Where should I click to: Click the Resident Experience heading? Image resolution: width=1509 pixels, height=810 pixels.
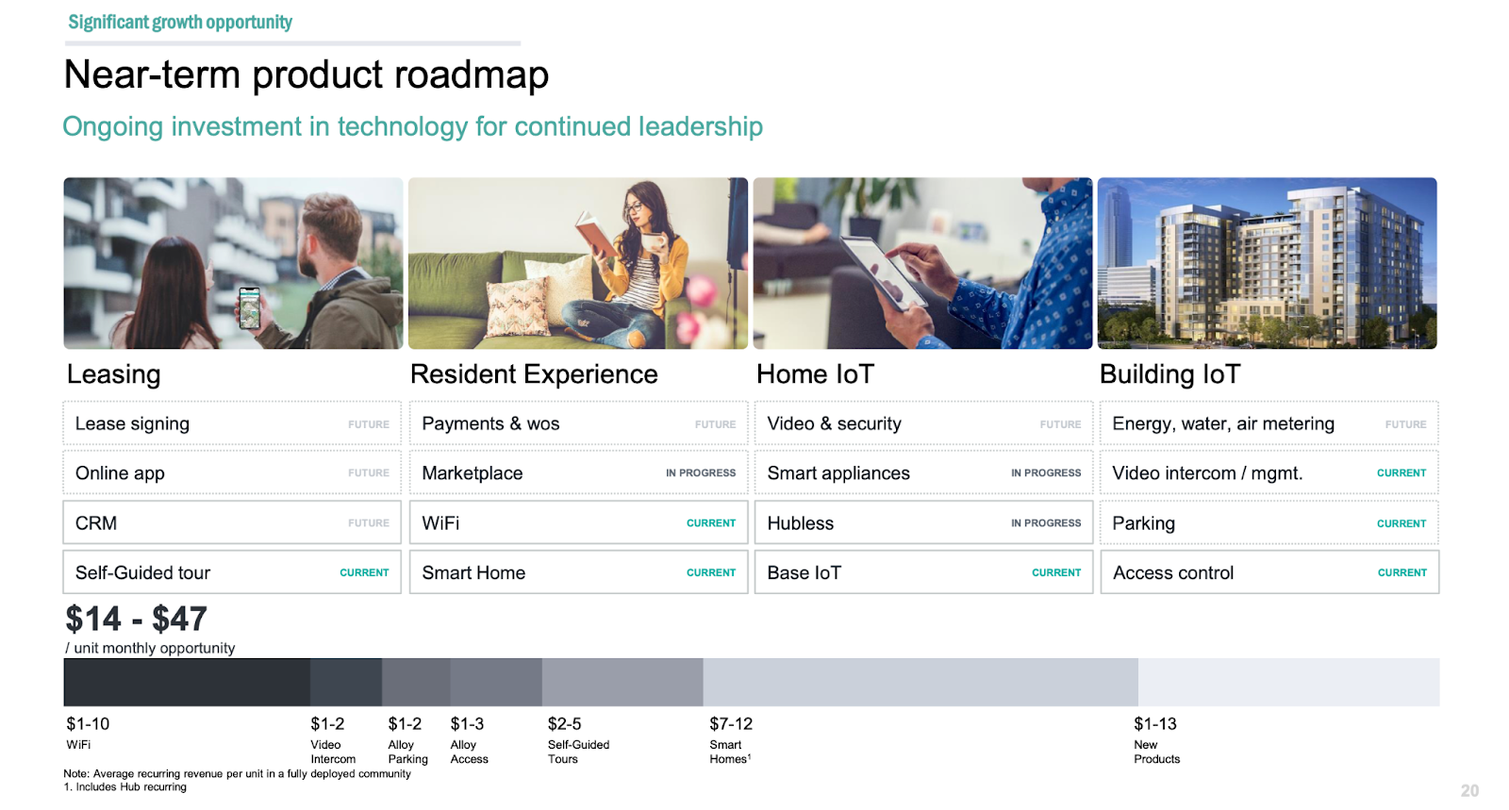pos(534,374)
